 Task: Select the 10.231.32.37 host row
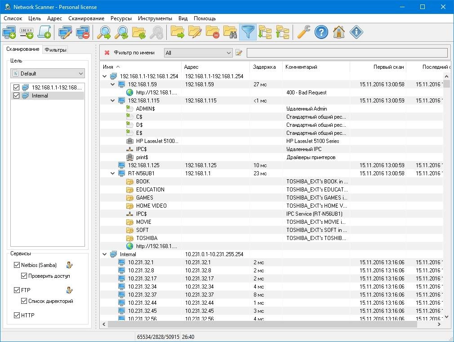(x=272, y=295)
